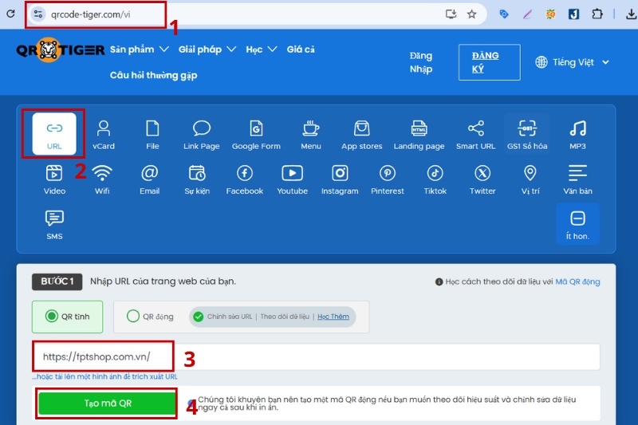Expand the Sản phẩm menu
Image resolution: width=638 pixels, height=425 pixels.
tap(139, 49)
